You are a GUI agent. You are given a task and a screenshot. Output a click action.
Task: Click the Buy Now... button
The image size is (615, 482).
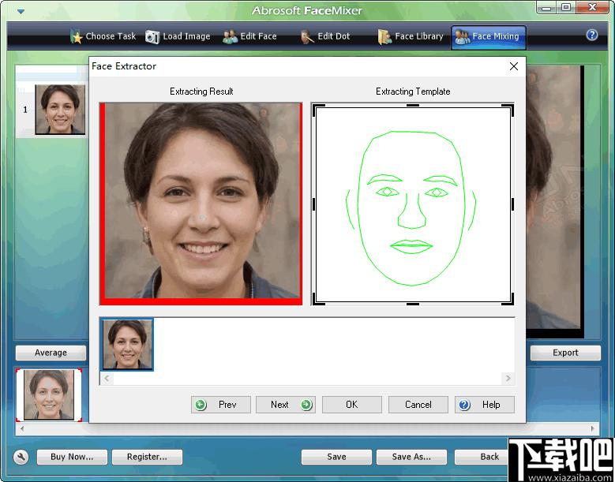(72, 457)
